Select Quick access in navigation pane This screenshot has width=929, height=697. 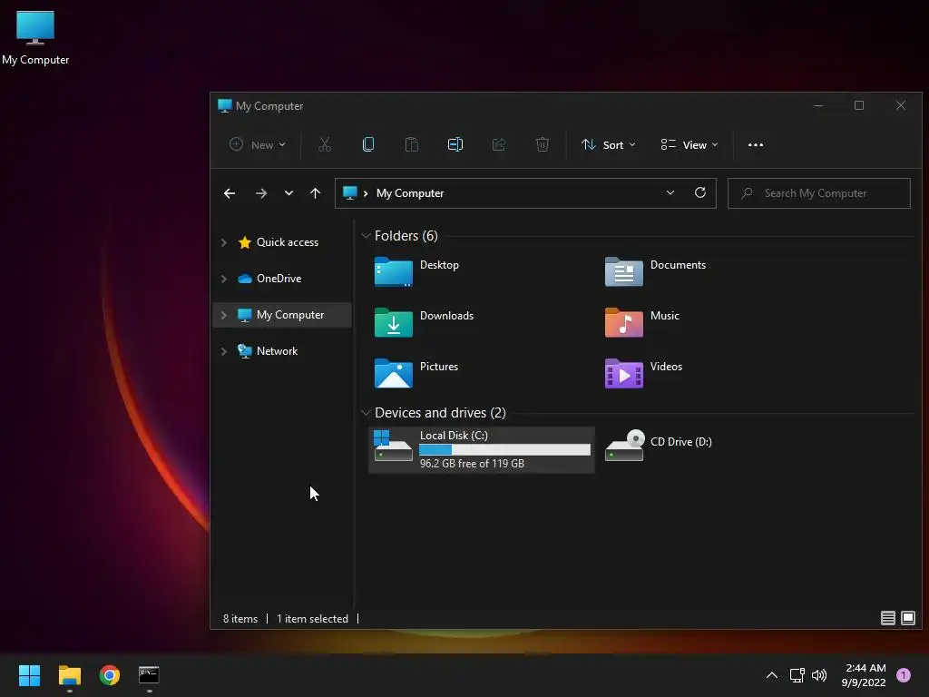pyautogui.click(x=288, y=242)
